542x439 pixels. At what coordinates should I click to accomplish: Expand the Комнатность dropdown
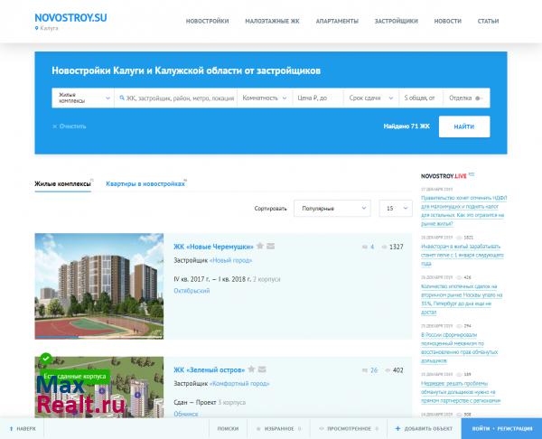click(265, 98)
